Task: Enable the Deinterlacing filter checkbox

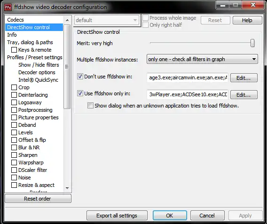Action: pyautogui.click(x=14, y=95)
